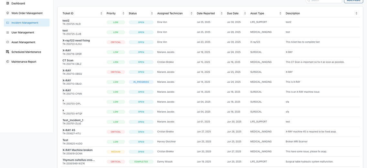Click the Asset Management icon
Image resolution: width=367 pixels, height=168 pixels.
point(8,42)
